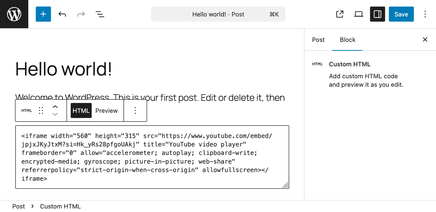Move the block down
Screen dimensions: 436x212
(55, 114)
